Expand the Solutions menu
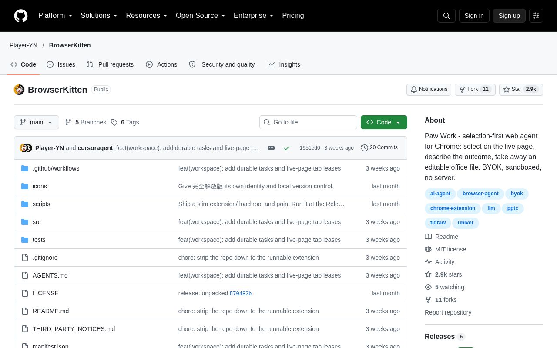557x348 pixels. click(x=99, y=16)
